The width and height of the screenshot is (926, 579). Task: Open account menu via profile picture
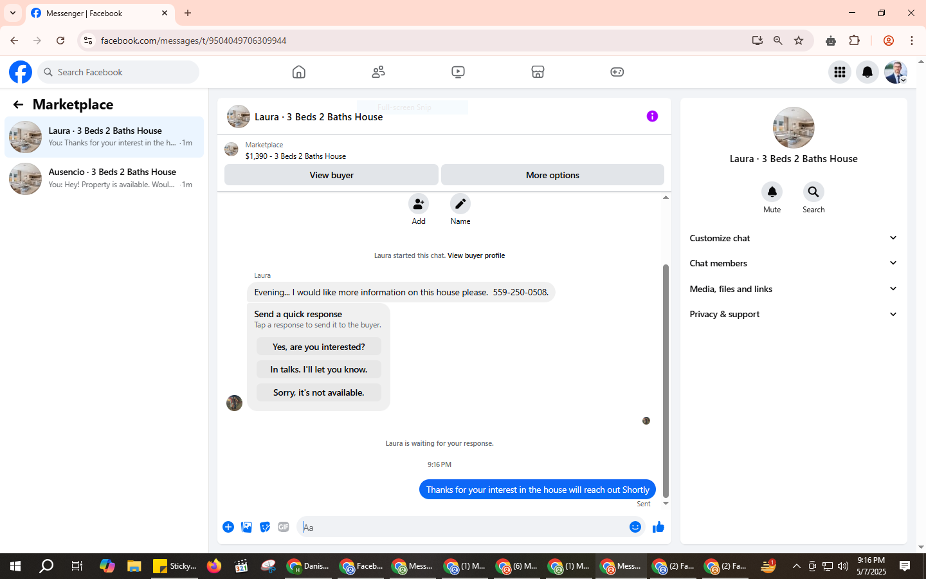tap(896, 72)
